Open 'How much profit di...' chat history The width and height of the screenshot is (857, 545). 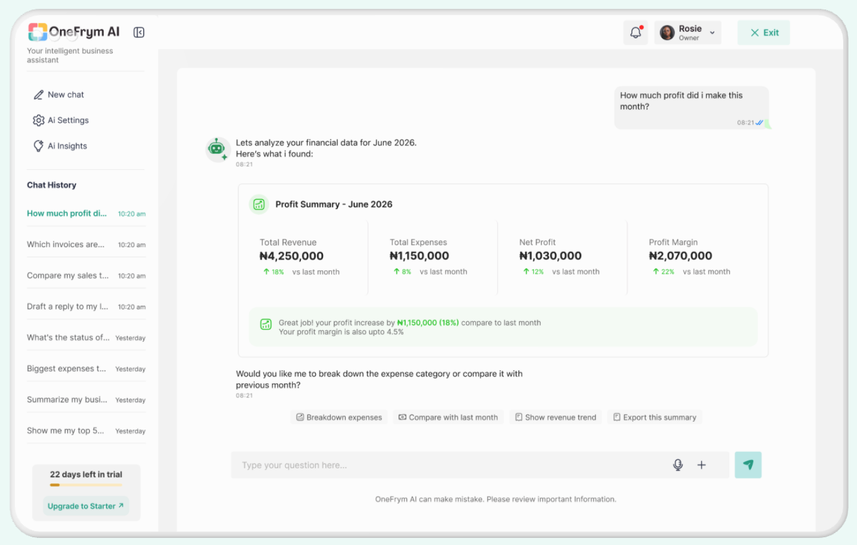[x=86, y=214]
